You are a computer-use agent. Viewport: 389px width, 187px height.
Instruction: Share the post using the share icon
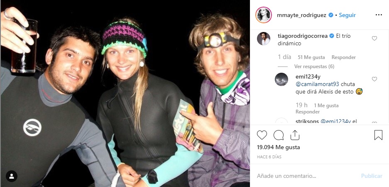(295, 135)
